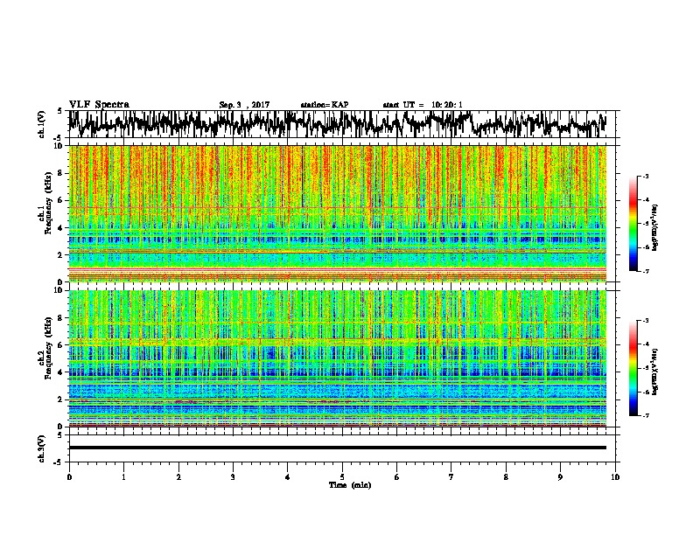This screenshot has width=693, height=535.
Task: Click the "5" tick on ch.1(V) axis
Action: pos(59,111)
